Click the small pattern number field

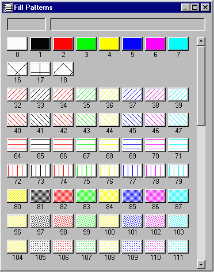pyautogui.click(x=26, y=24)
